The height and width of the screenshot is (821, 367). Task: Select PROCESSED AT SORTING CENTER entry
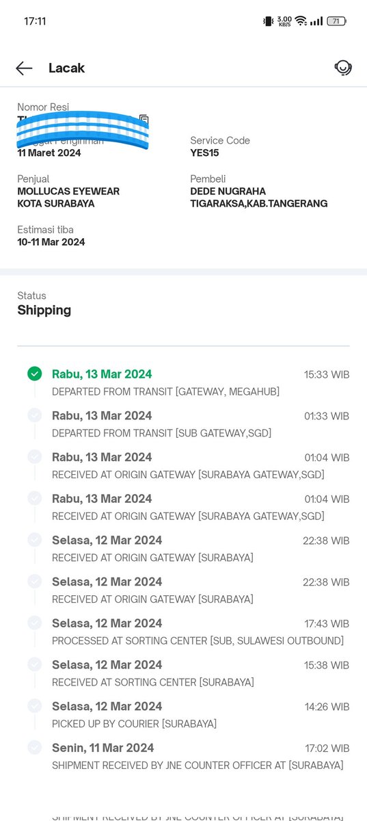coord(183,631)
